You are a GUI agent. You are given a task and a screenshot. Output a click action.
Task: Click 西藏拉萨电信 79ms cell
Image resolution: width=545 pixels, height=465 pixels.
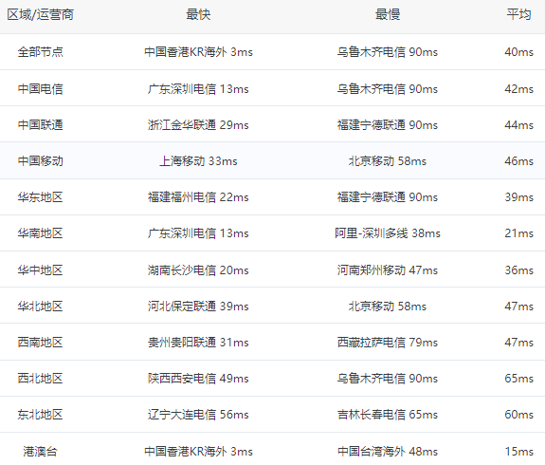click(x=388, y=343)
